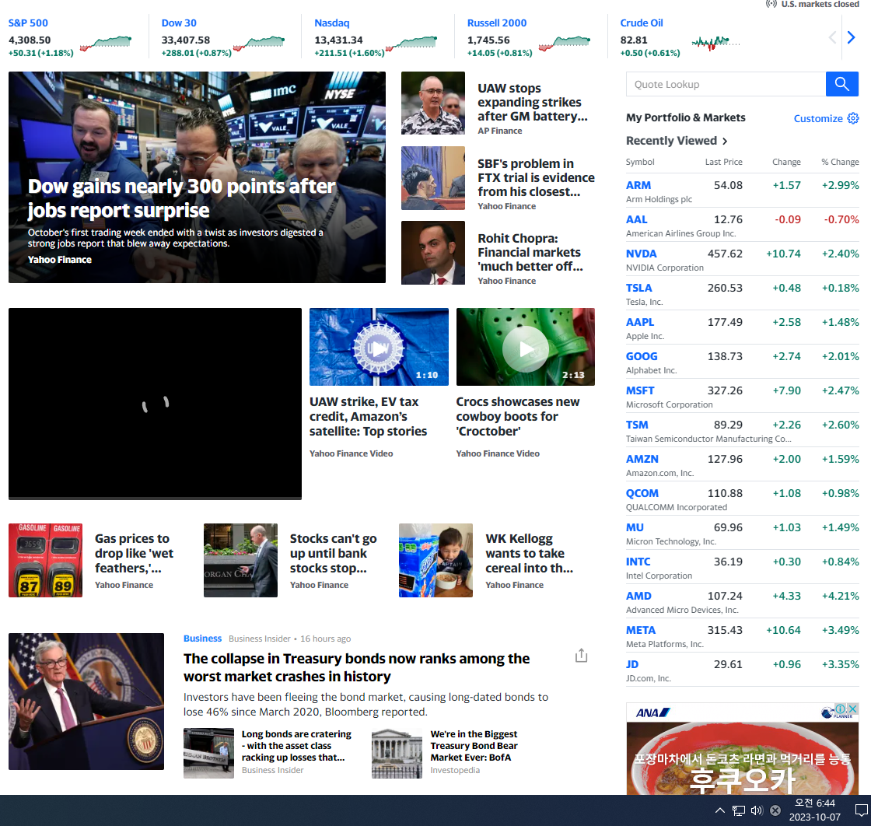Read the Rohit Chopra financial markets story
The height and width of the screenshot is (826, 871).
point(530,252)
